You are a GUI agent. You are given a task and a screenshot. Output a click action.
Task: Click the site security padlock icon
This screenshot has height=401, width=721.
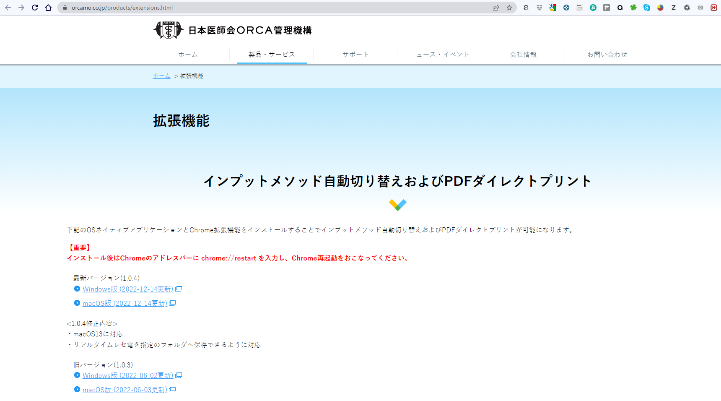(x=65, y=8)
